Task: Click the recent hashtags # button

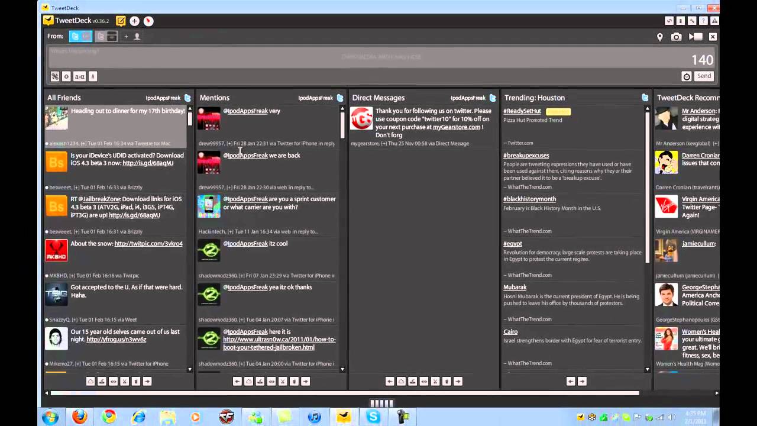Action: 92,76
